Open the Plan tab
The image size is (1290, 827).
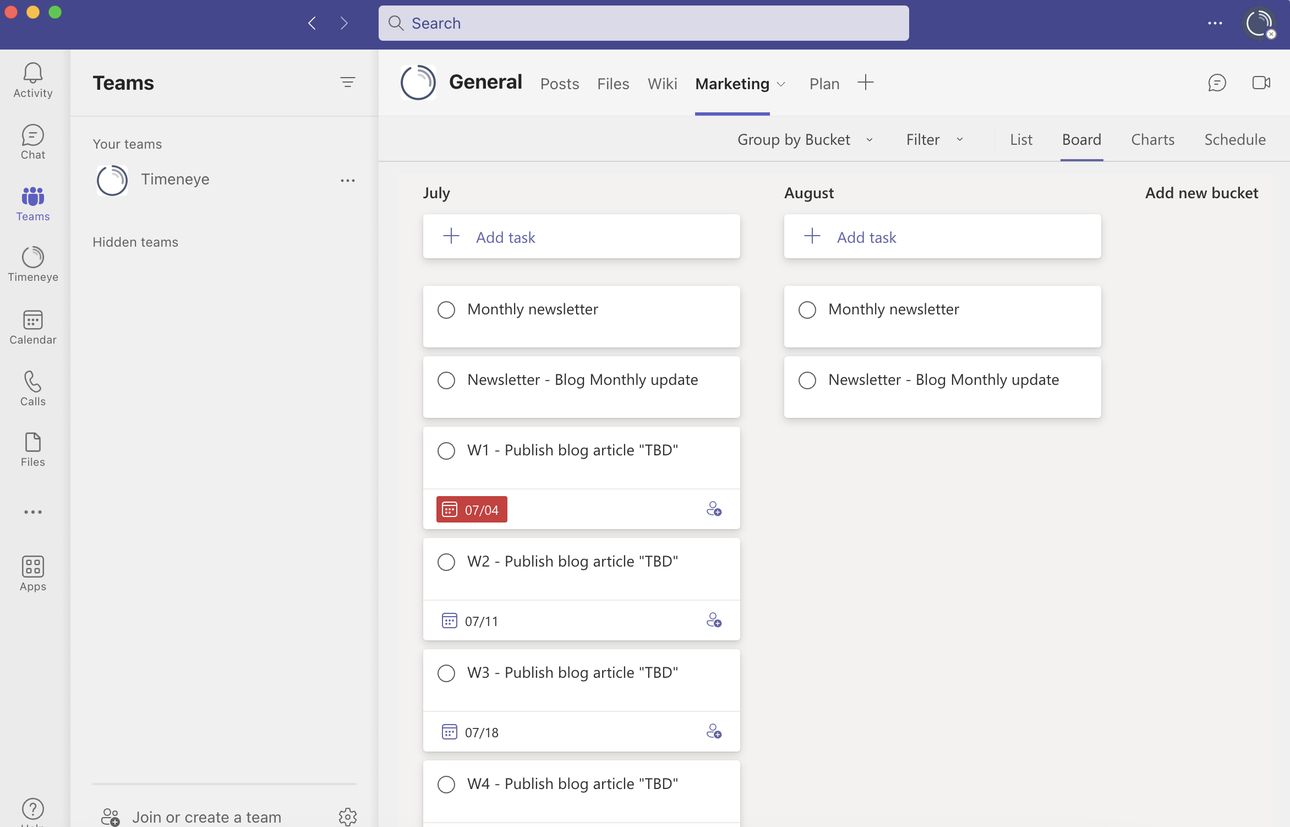pyautogui.click(x=824, y=84)
